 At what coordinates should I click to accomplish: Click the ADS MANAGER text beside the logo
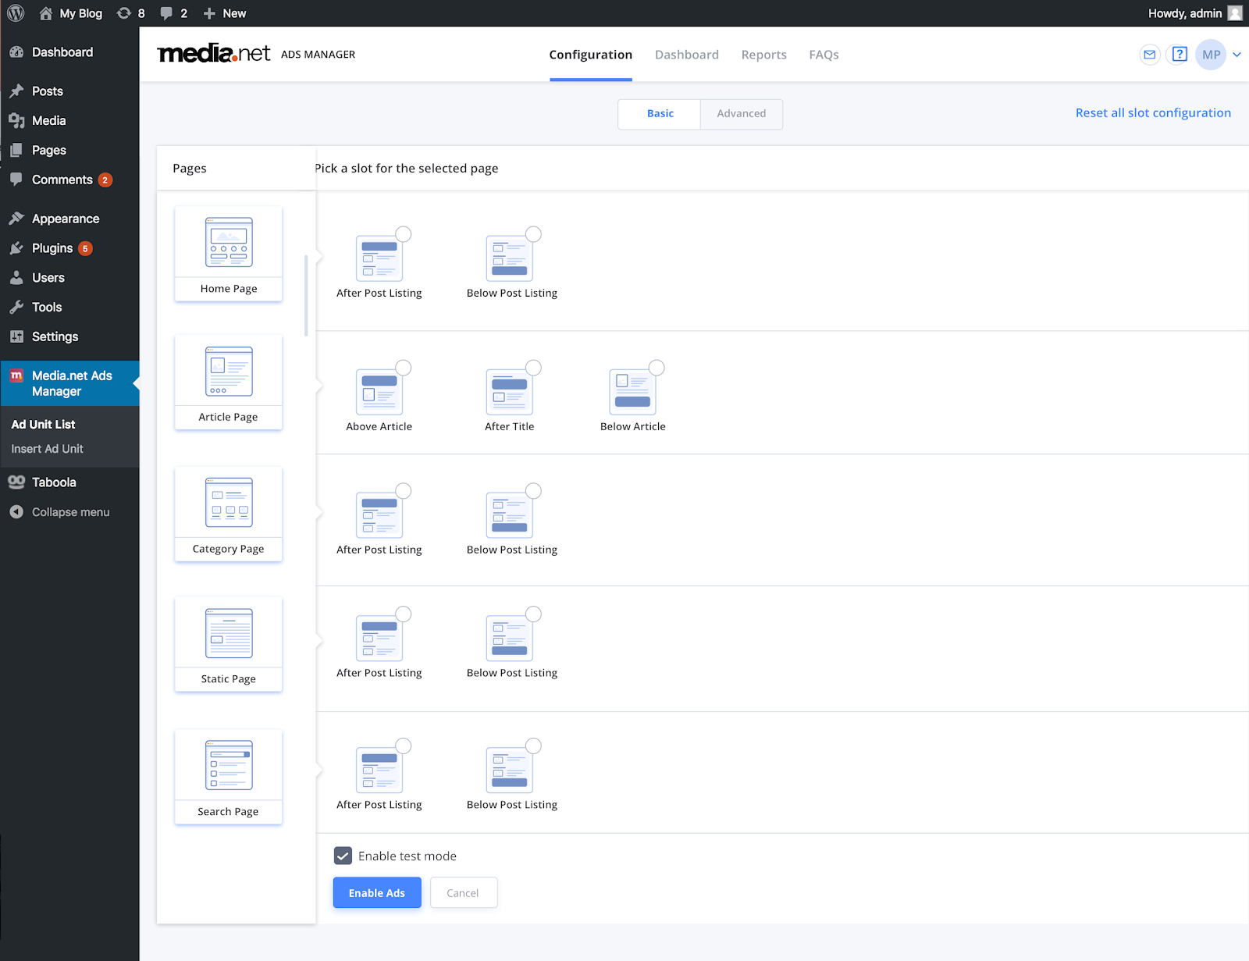click(318, 55)
